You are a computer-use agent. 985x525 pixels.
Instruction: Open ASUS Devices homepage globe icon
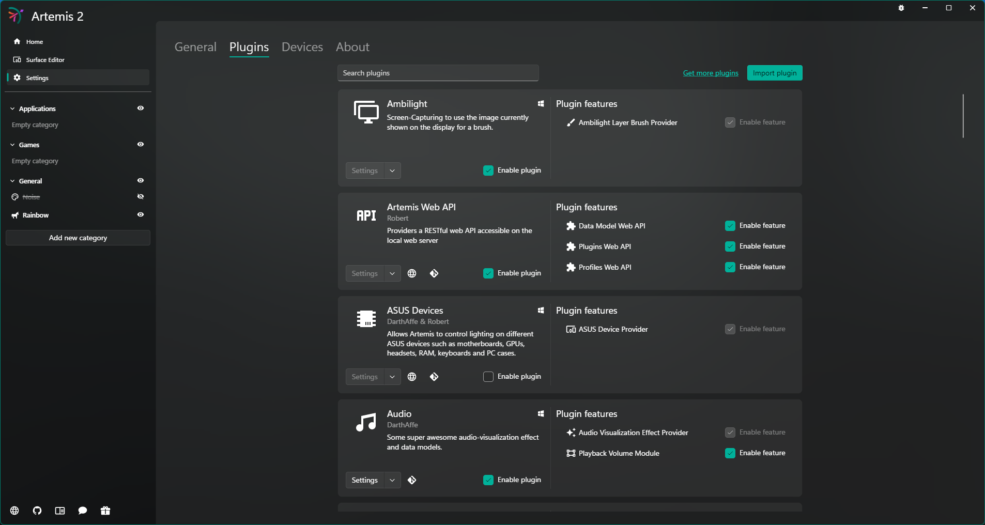[x=412, y=377]
